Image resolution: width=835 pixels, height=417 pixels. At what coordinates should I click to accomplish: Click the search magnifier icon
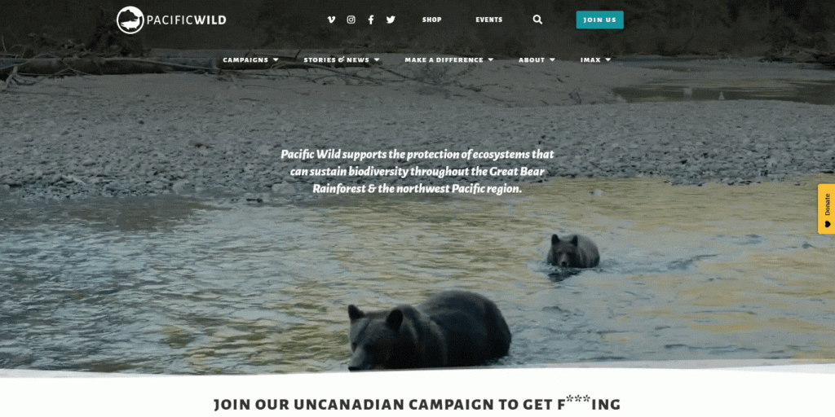pos(538,20)
